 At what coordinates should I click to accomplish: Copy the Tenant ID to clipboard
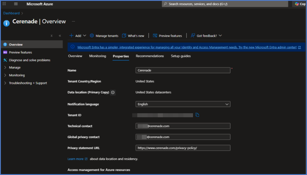(197, 115)
